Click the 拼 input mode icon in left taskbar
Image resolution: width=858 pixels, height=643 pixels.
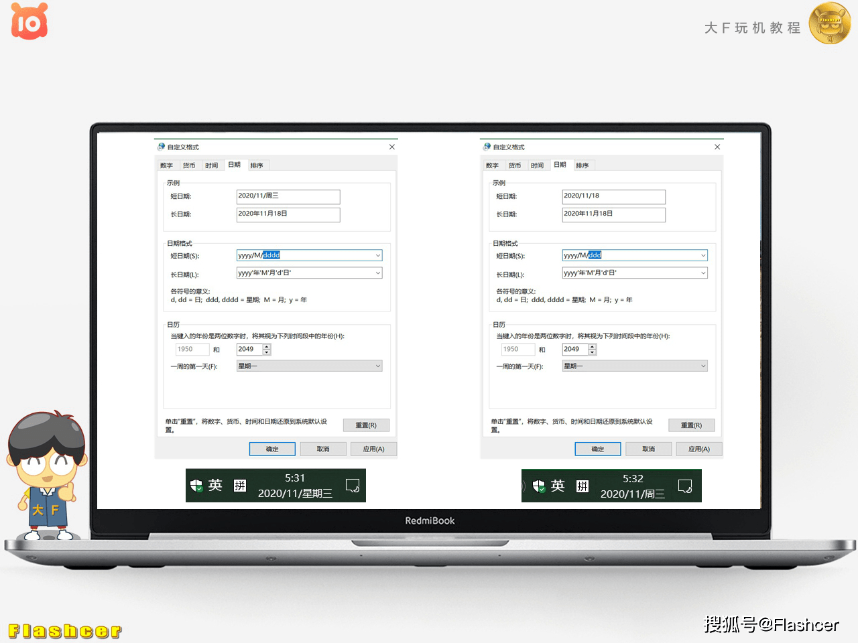pos(240,486)
